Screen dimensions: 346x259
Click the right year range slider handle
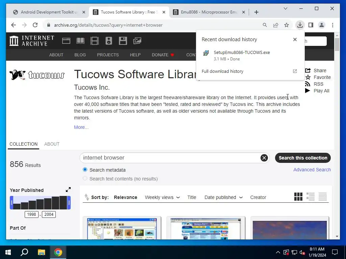[69, 203]
